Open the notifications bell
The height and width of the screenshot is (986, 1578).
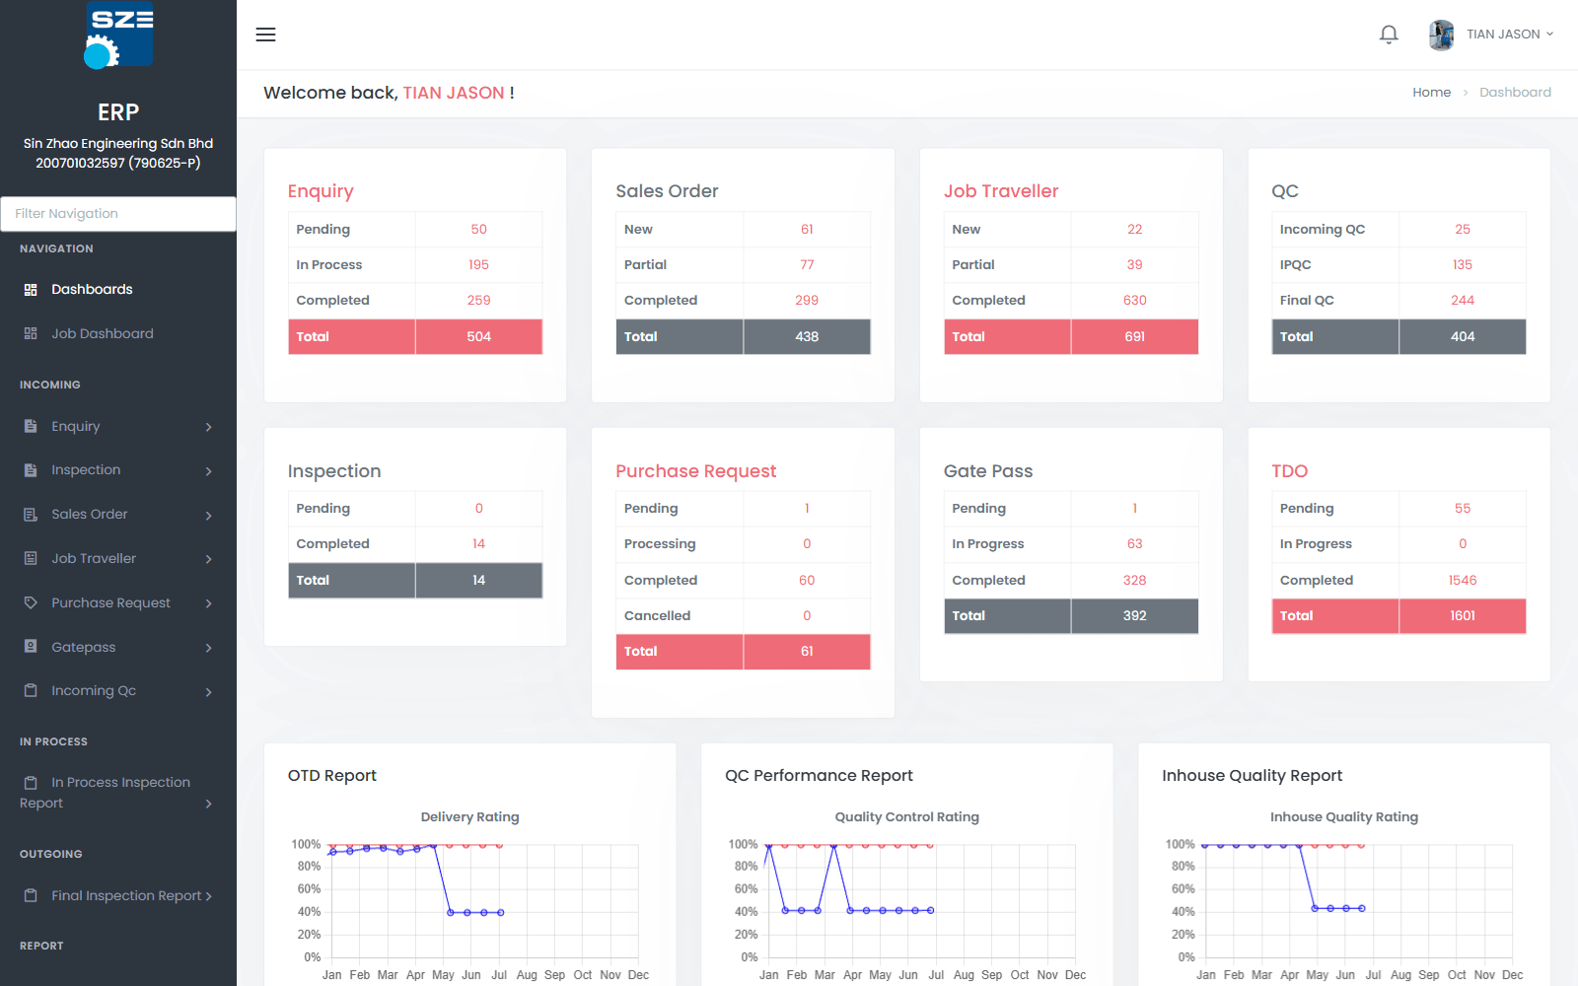click(x=1389, y=35)
